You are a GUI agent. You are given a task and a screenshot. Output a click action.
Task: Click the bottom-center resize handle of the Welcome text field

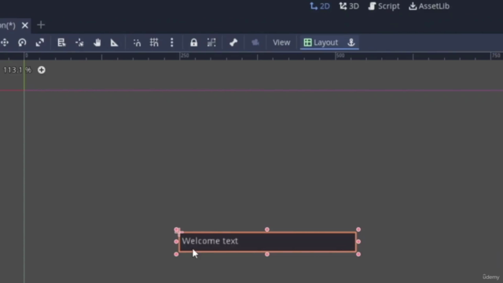267,254
